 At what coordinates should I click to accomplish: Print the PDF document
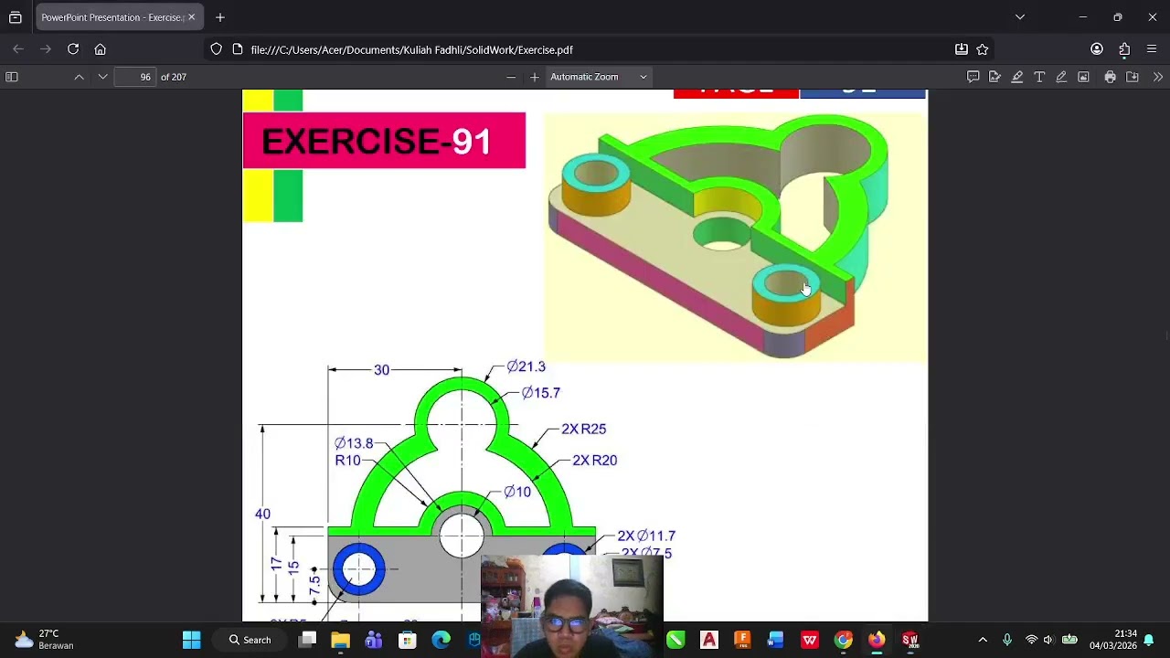pyautogui.click(x=1110, y=77)
